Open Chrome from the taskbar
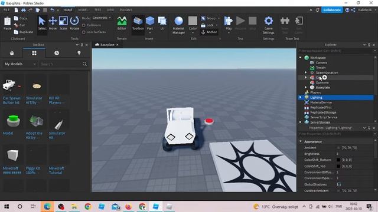The width and height of the screenshot is (378, 212). coord(88,207)
